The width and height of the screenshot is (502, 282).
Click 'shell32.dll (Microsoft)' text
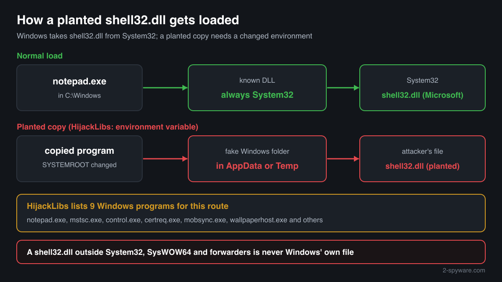(x=423, y=95)
